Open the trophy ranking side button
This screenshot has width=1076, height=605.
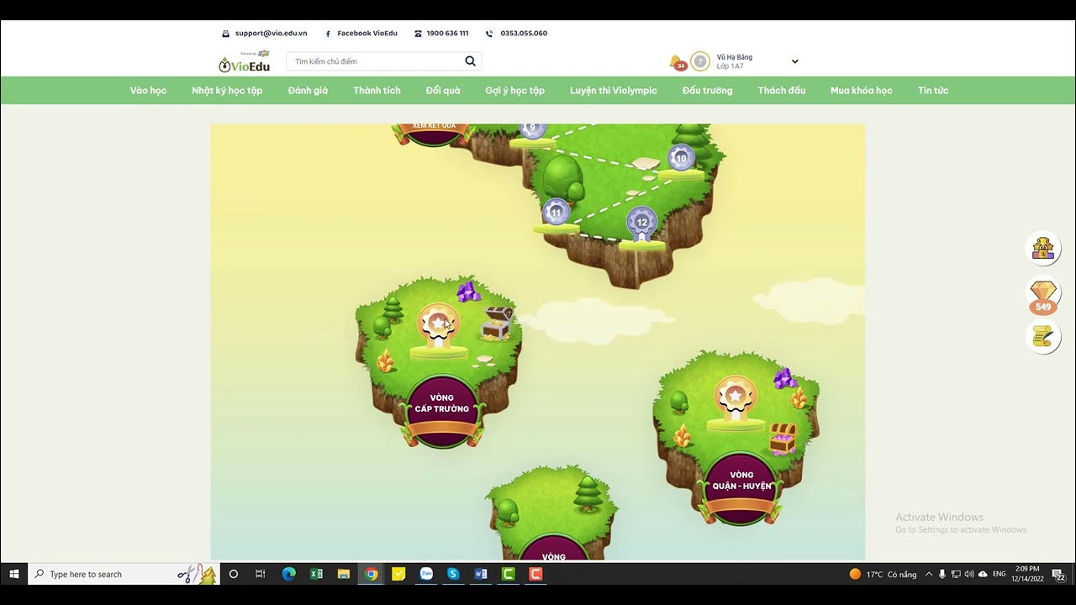tap(1043, 248)
